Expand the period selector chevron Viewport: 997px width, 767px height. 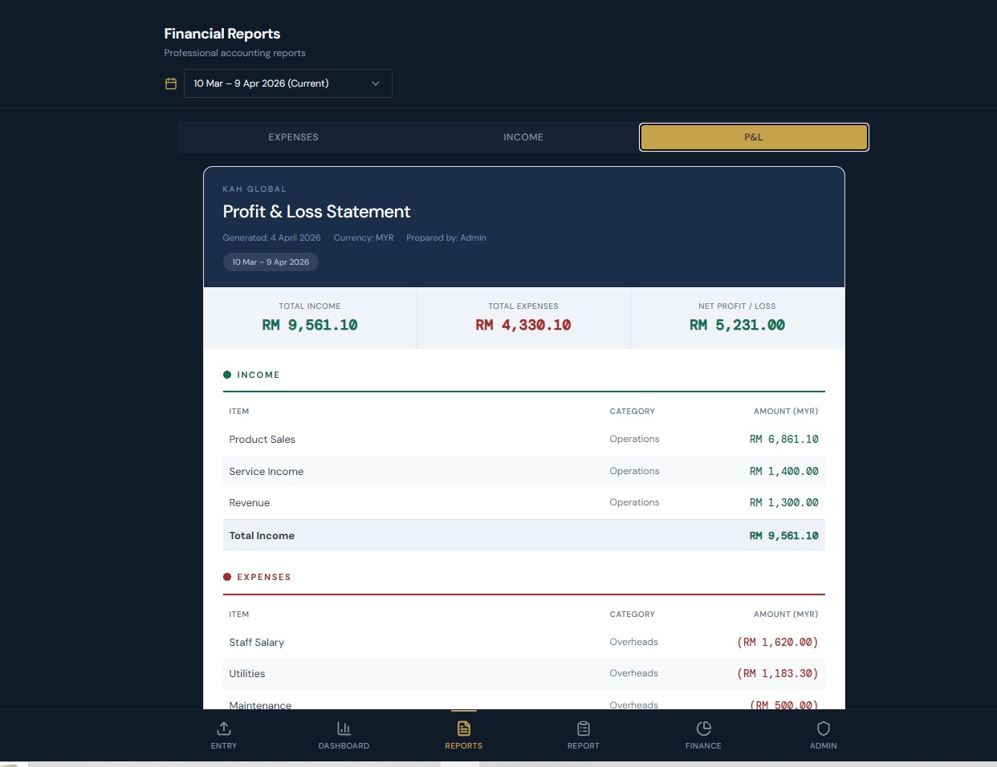coord(376,83)
